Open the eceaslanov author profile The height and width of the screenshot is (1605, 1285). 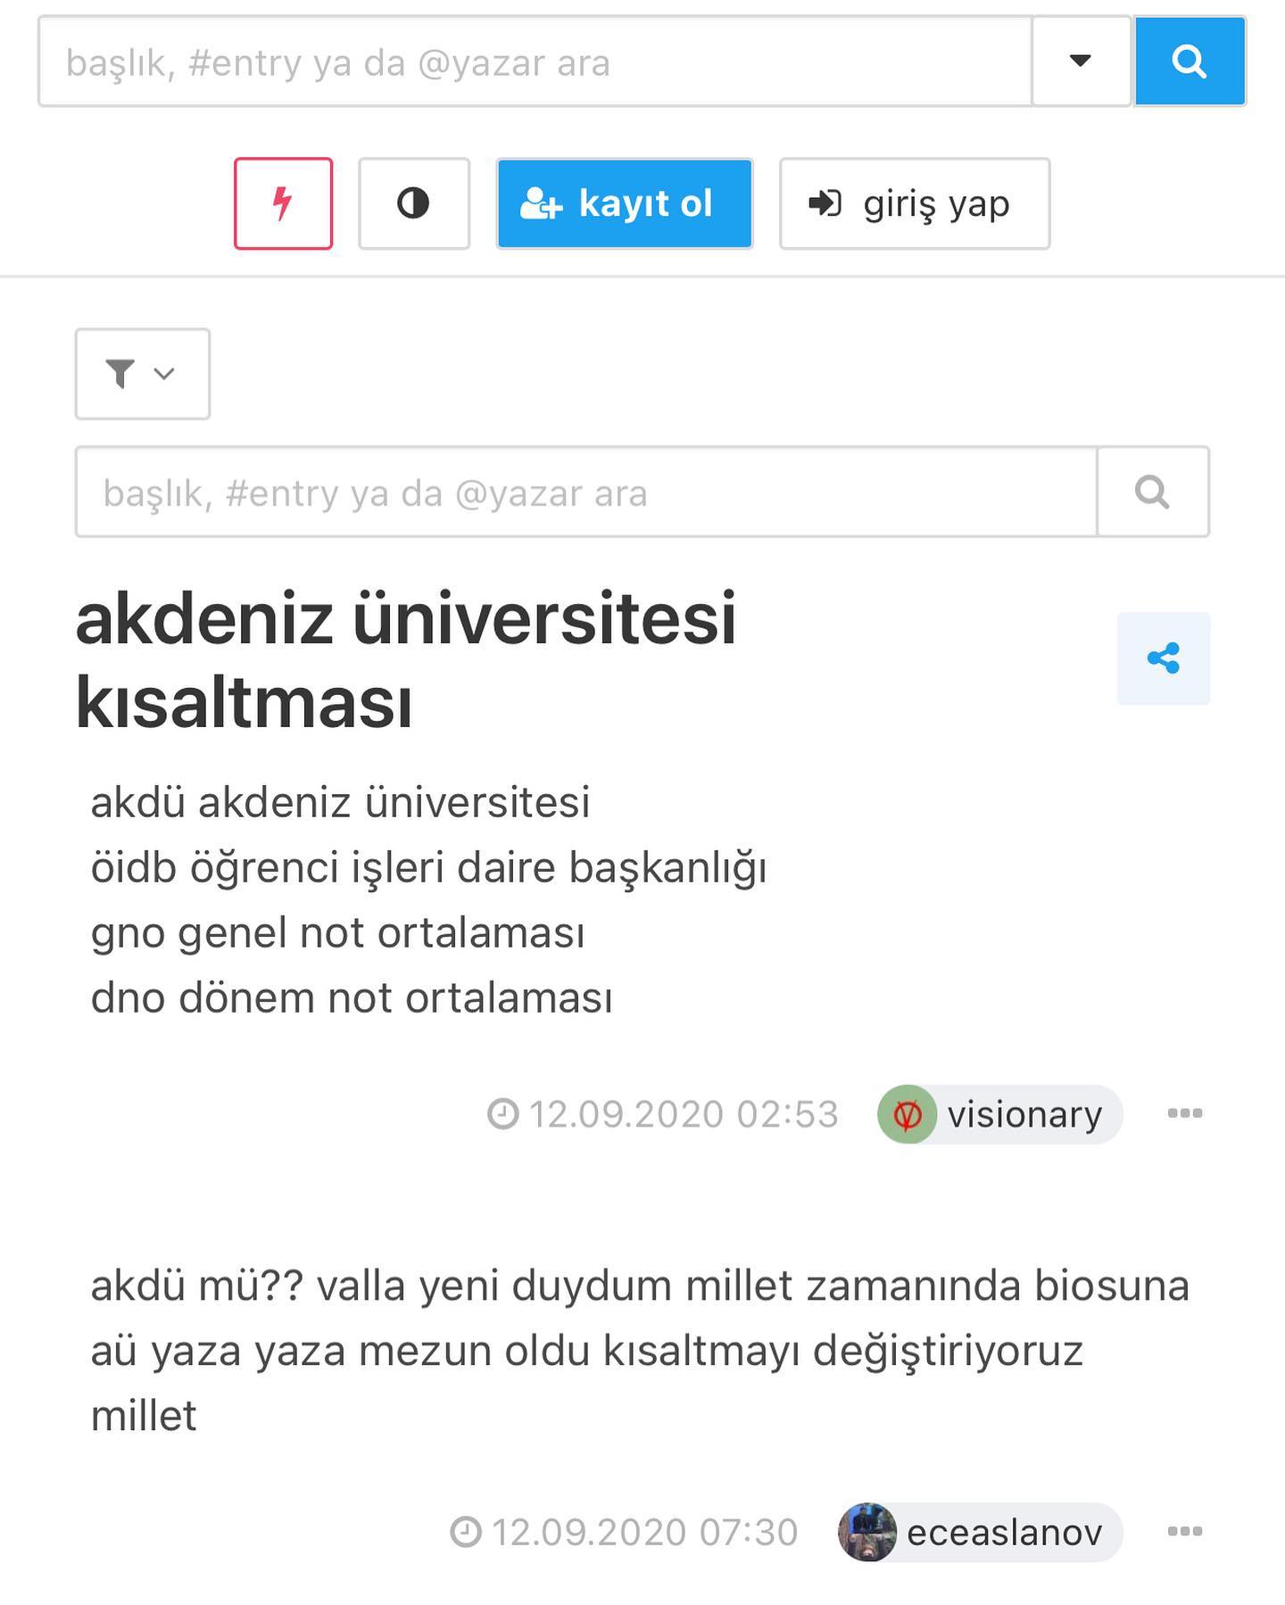point(1005,1533)
